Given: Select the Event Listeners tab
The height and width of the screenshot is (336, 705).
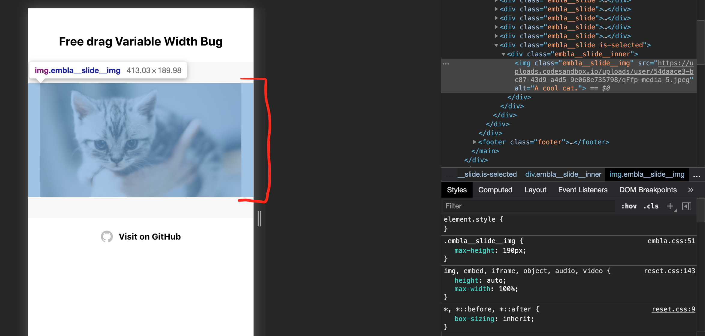Looking at the screenshot, I should tap(582, 190).
